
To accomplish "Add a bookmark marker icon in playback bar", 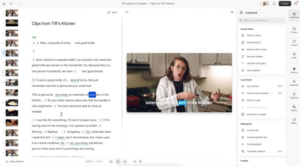I will tap(141, 161).
